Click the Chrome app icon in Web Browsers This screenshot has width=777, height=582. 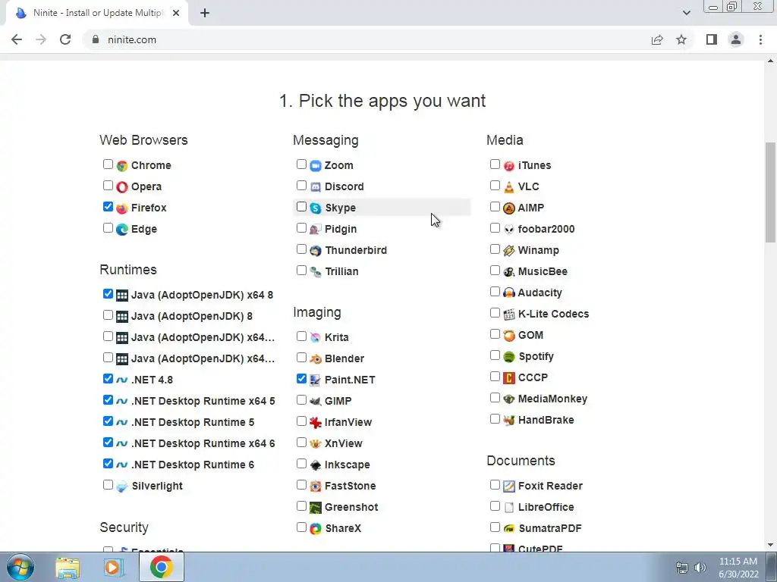pyautogui.click(x=122, y=166)
